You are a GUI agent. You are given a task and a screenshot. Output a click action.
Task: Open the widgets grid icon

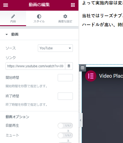pos(73,5)
